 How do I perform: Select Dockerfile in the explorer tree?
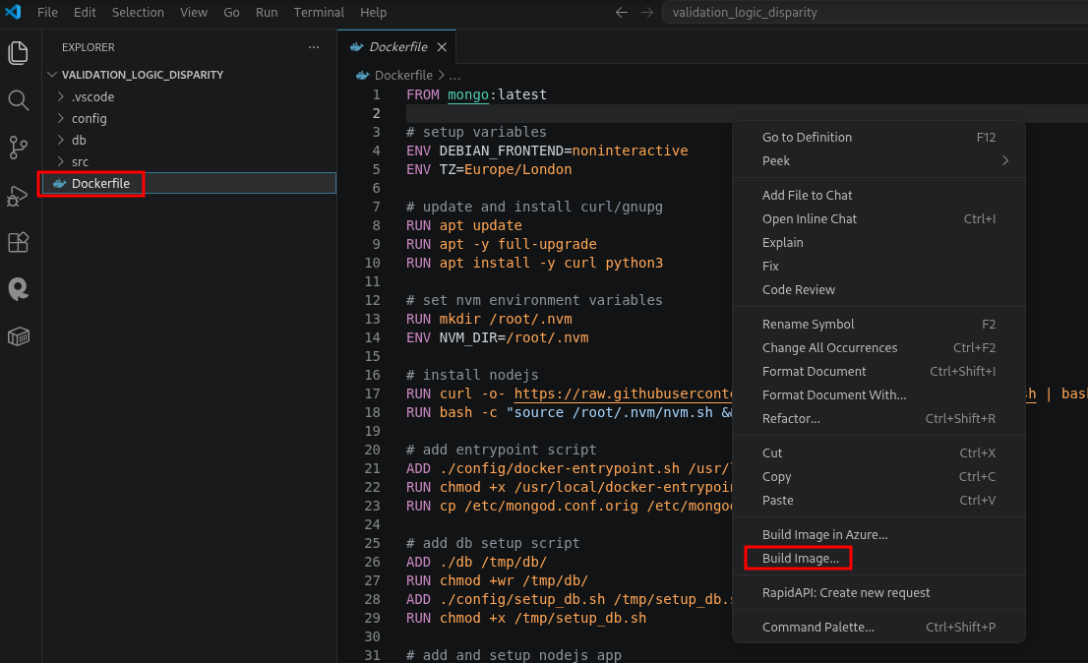(x=189, y=183)
